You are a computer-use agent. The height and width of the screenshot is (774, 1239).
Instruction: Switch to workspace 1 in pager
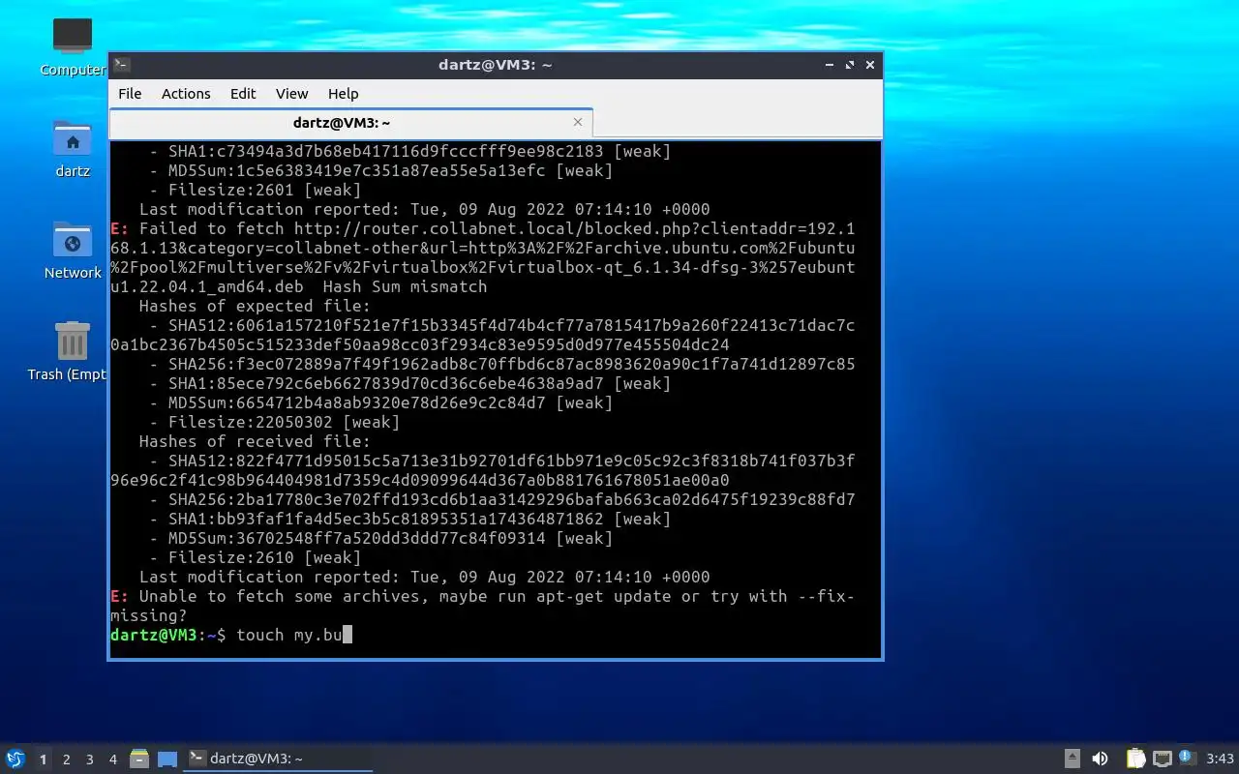[x=43, y=759]
